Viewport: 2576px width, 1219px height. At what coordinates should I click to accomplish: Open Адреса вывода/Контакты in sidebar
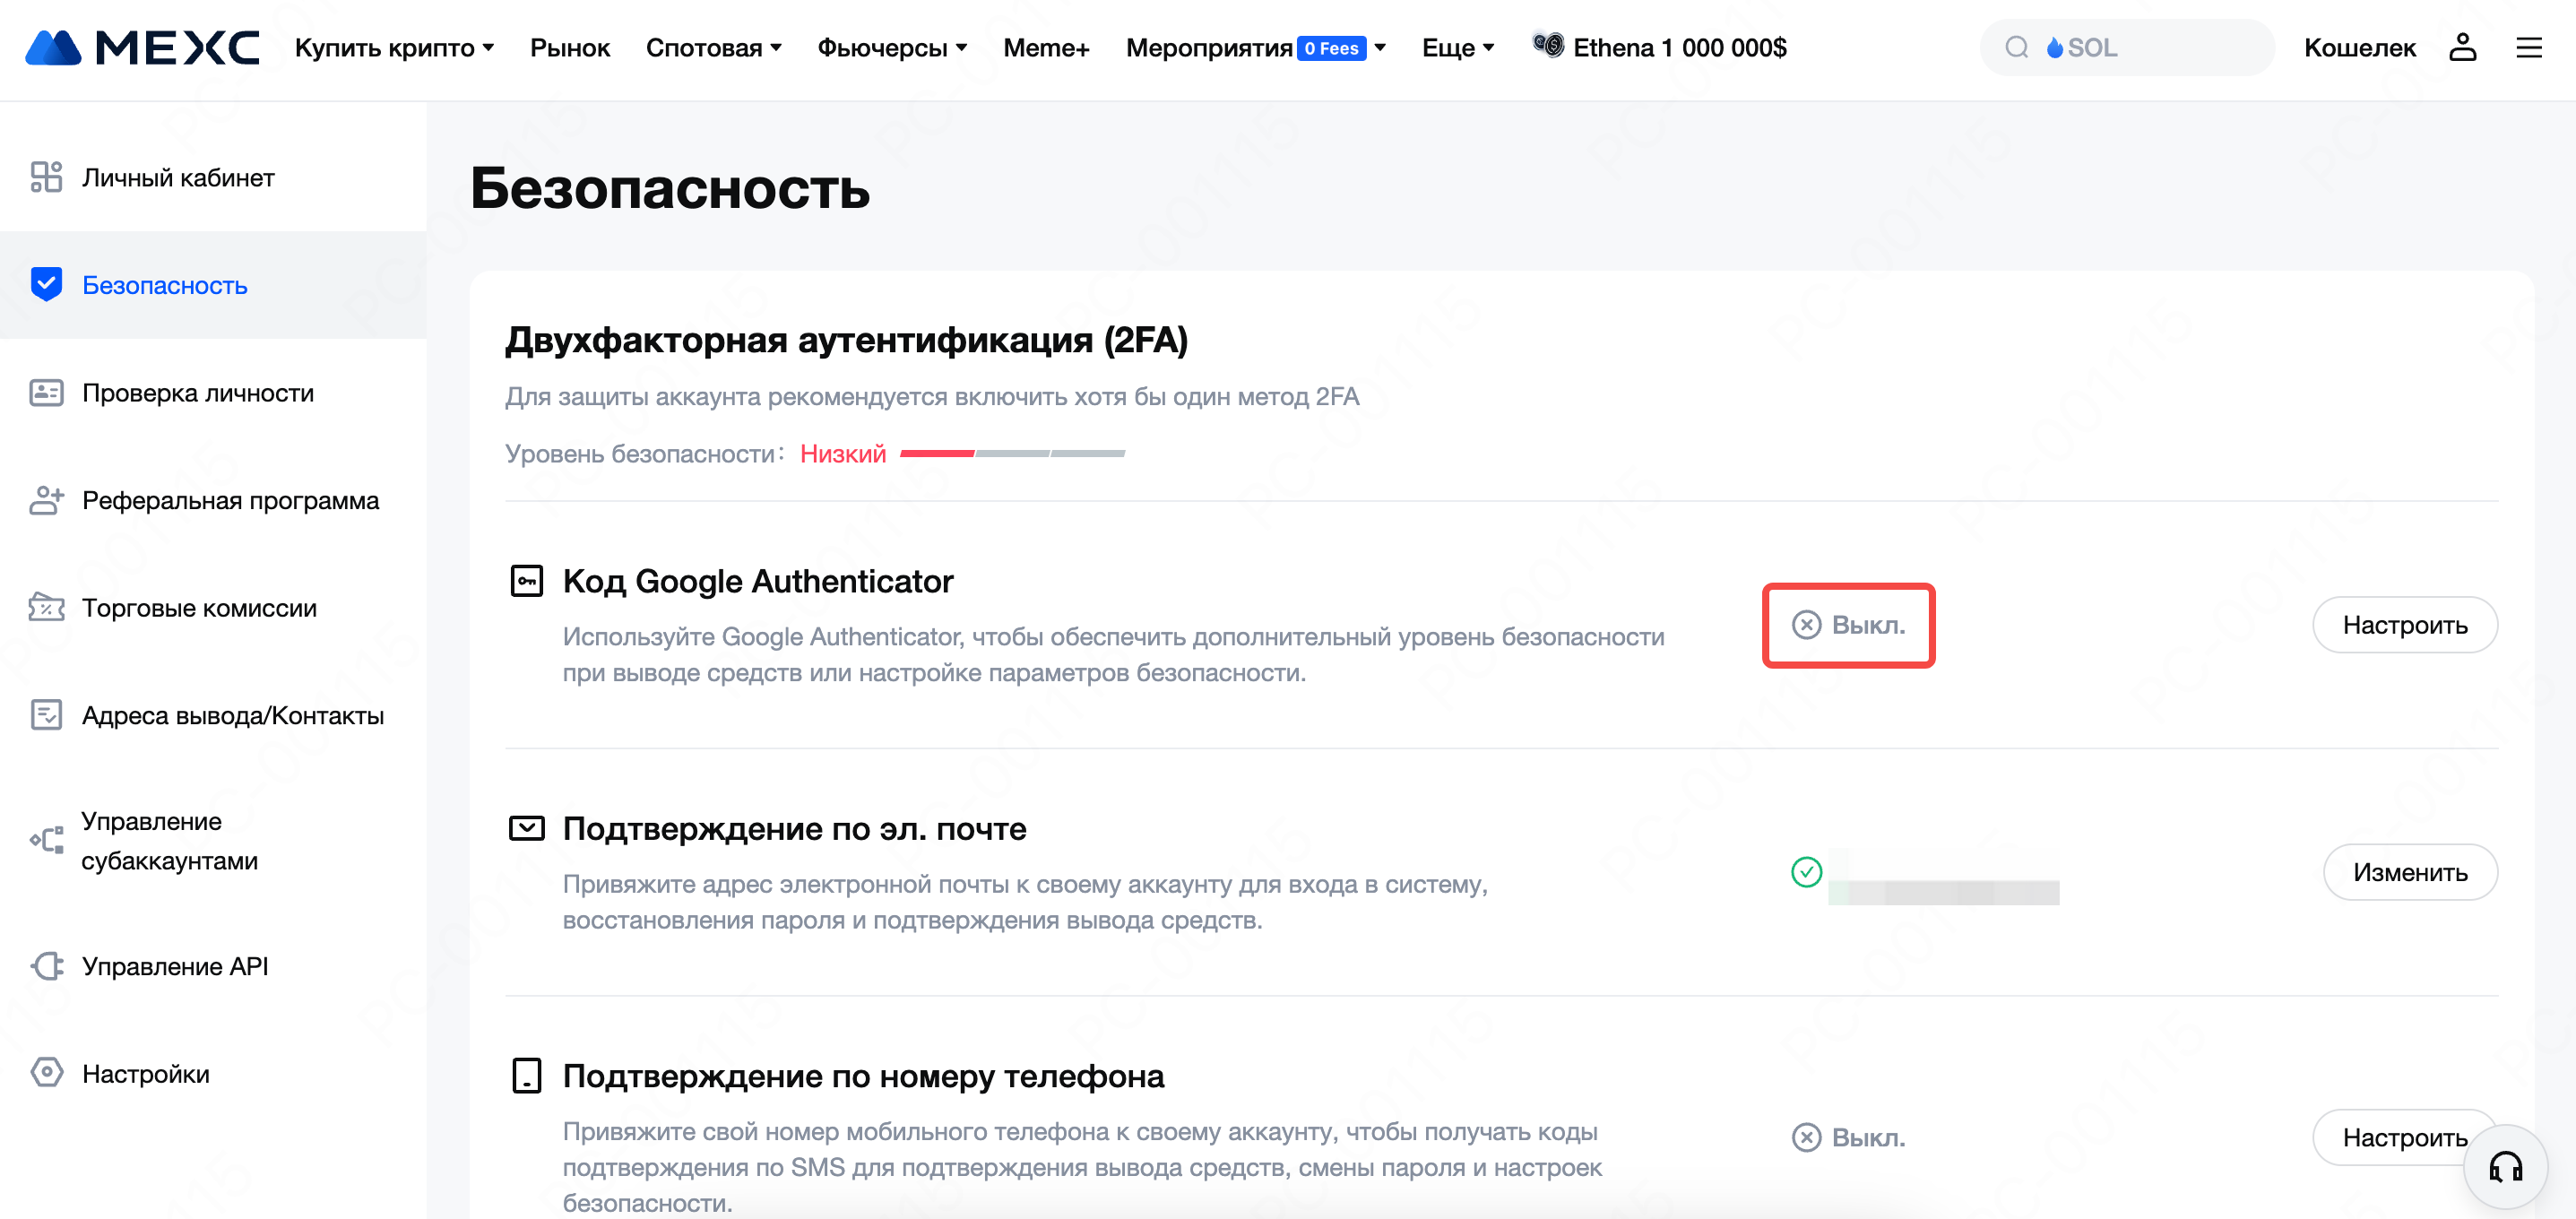pyautogui.click(x=213, y=715)
